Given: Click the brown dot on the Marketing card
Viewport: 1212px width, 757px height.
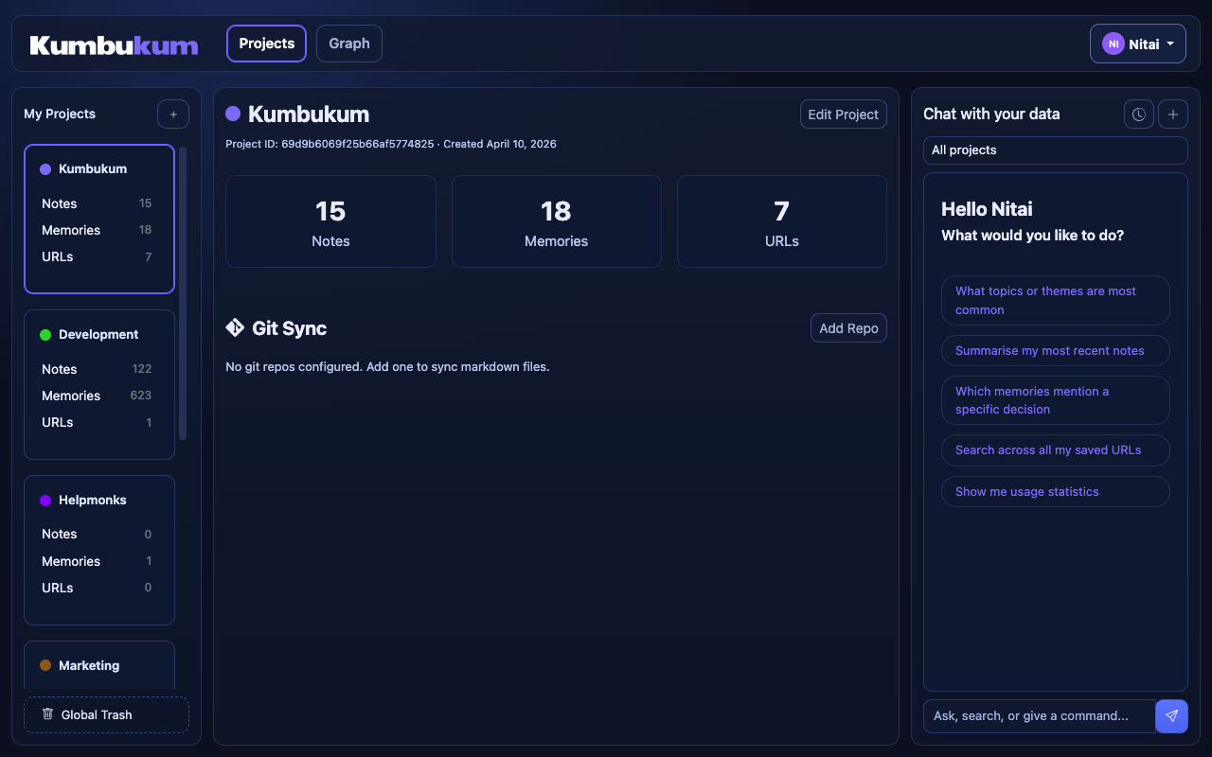Looking at the screenshot, I should 45,666.
